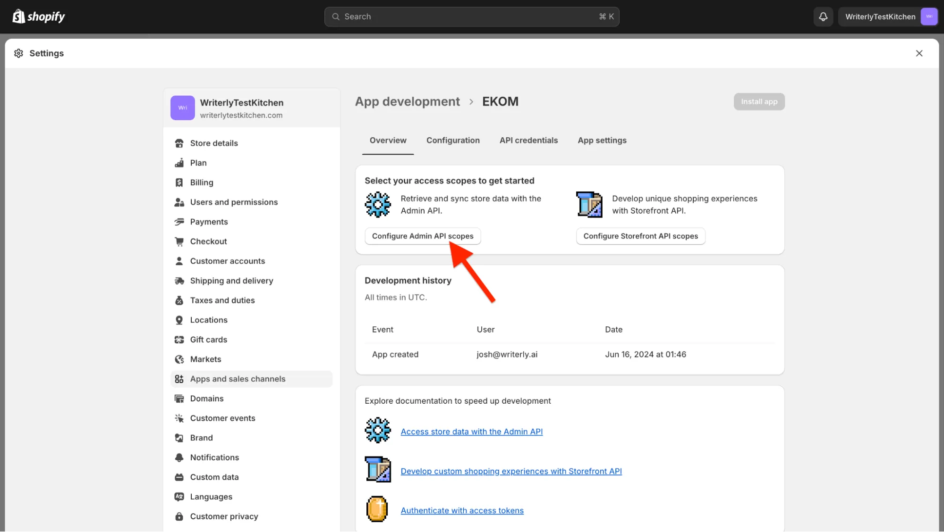Click the Billing receipt icon
The height and width of the screenshot is (532, 944).
[179, 183]
